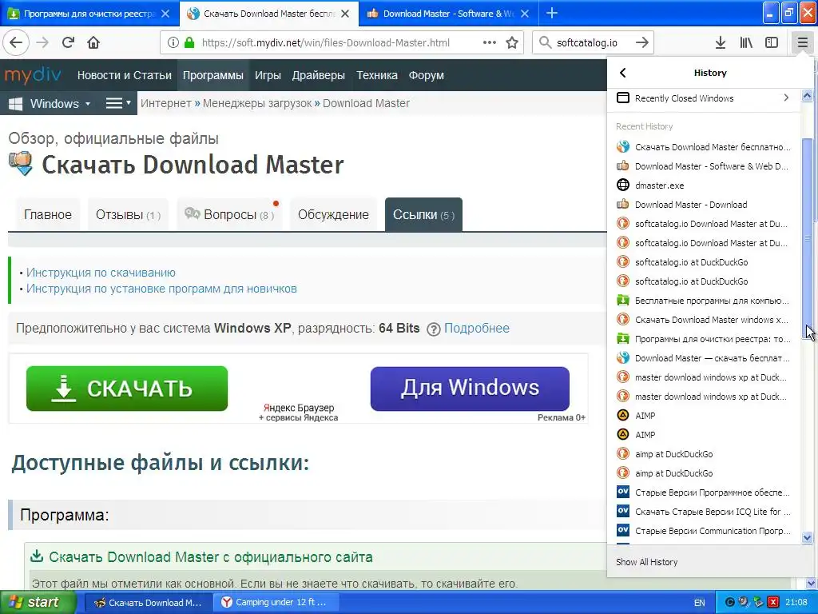This screenshot has width=818, height=614.
Task: Select the Ссылки tab
Action: point(423,214)
